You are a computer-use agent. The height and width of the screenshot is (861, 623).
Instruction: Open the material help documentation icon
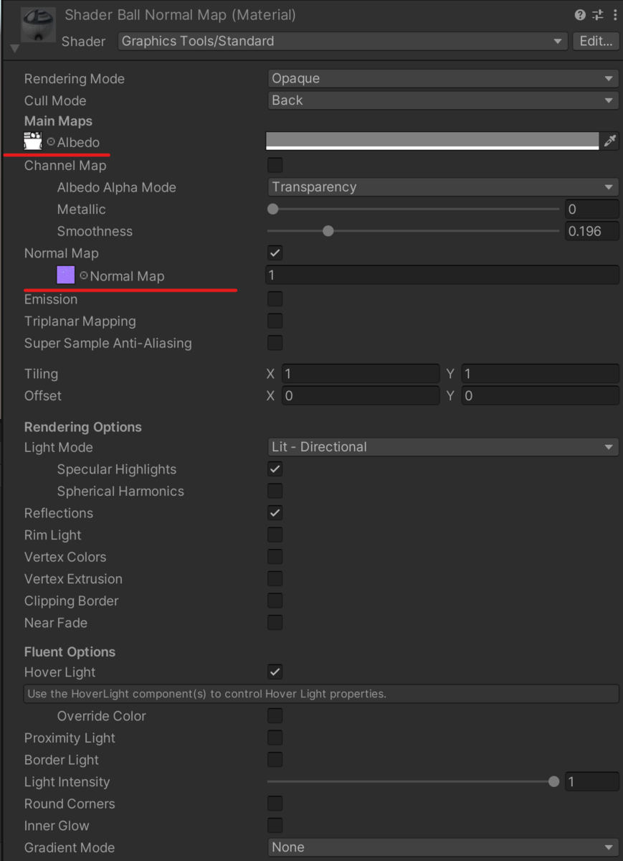pos(579,14)
